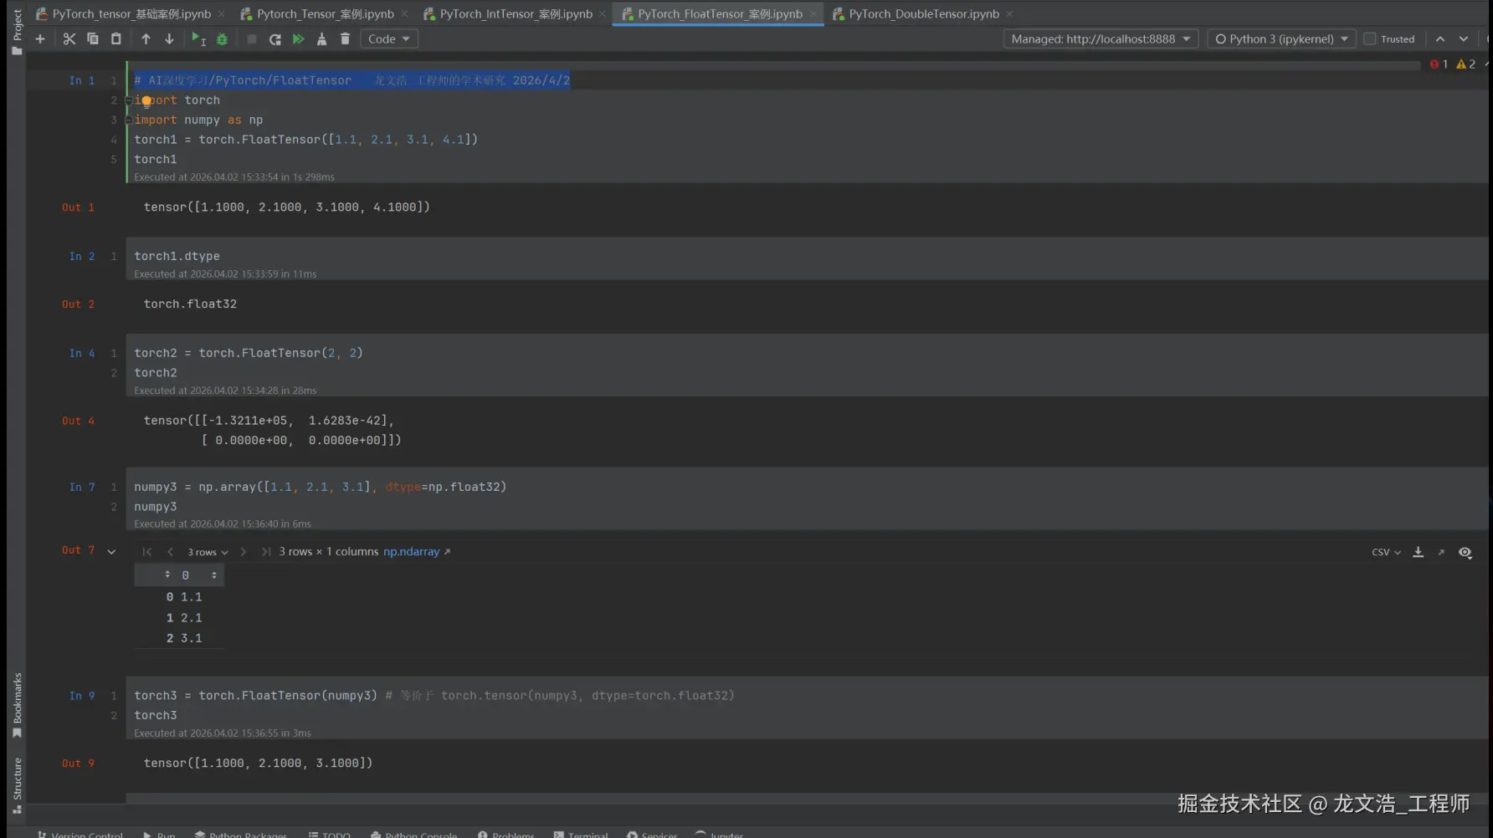
Task: Move the cell up
Action: pos(146,39)
